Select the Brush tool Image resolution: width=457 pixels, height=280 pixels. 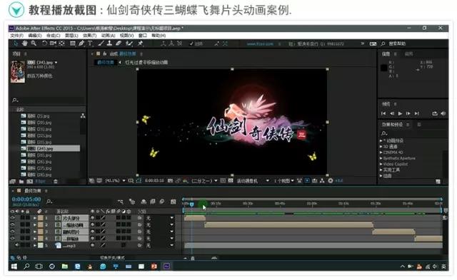click(x=101, y=43)
